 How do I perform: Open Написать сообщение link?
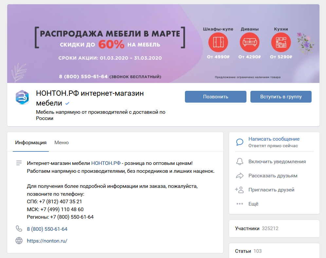coord(274,139)
